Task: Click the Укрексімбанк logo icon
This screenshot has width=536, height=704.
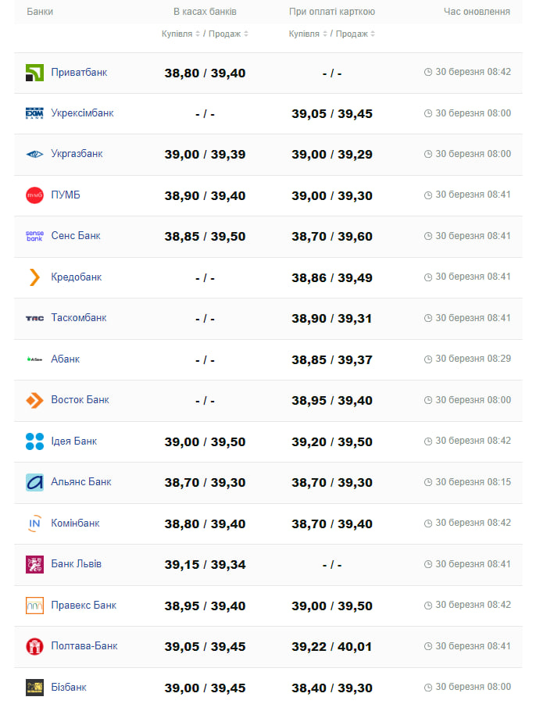Action: coord(34,113)
